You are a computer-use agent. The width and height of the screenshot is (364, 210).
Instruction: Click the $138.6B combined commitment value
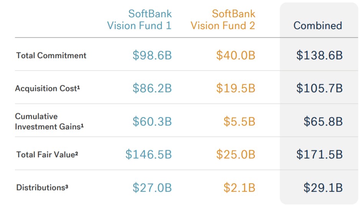tap(319, 55)
